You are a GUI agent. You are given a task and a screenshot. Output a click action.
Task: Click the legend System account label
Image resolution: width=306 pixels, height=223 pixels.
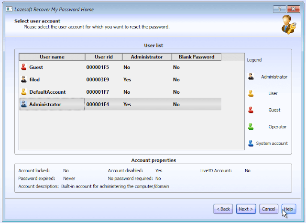pyautogui.click(x=272, y=144)
